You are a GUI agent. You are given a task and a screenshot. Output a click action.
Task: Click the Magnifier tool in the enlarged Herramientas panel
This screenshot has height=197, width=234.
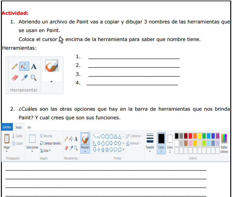click(33, 78)
